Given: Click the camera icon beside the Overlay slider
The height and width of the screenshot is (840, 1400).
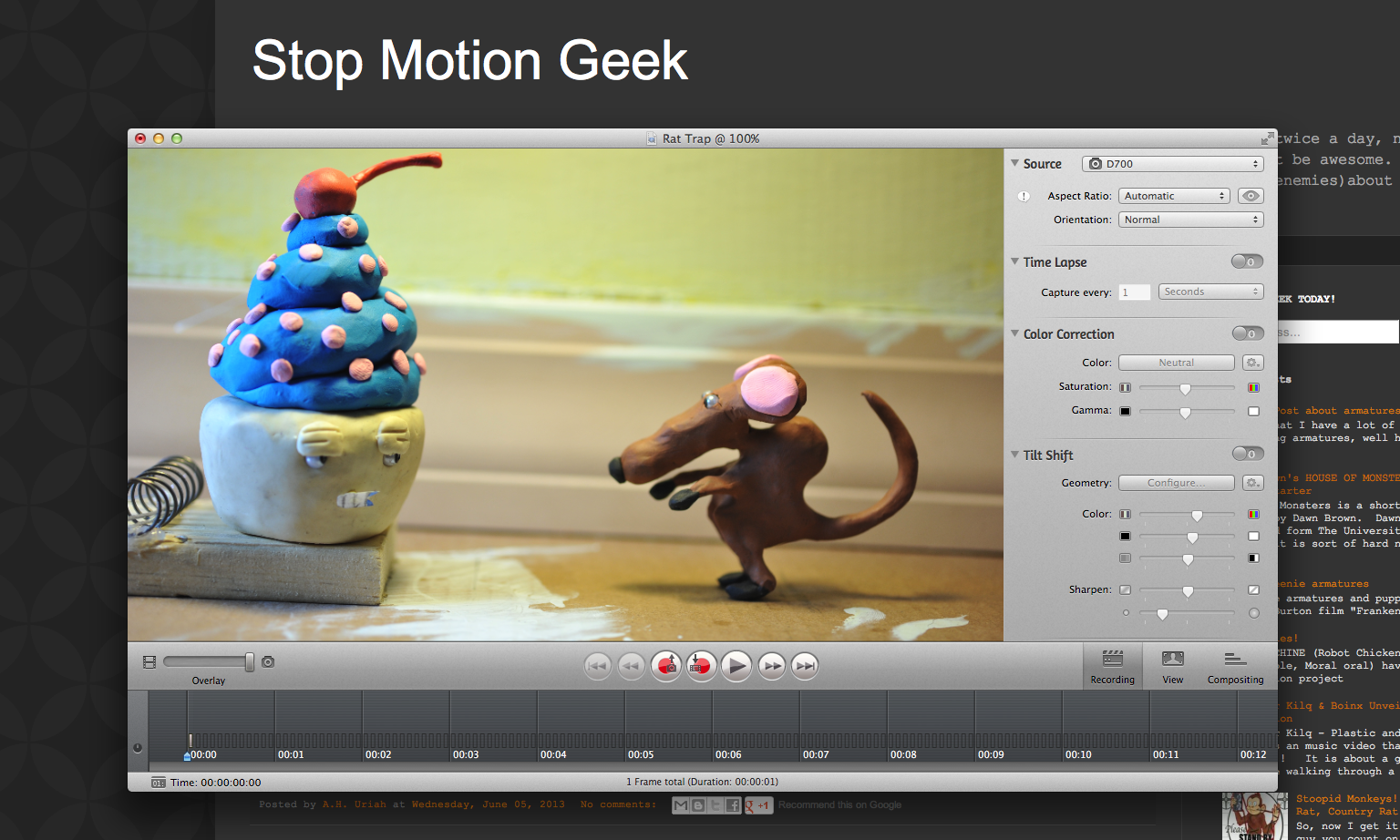Looking at the screenshot, I should coord(268,662).
